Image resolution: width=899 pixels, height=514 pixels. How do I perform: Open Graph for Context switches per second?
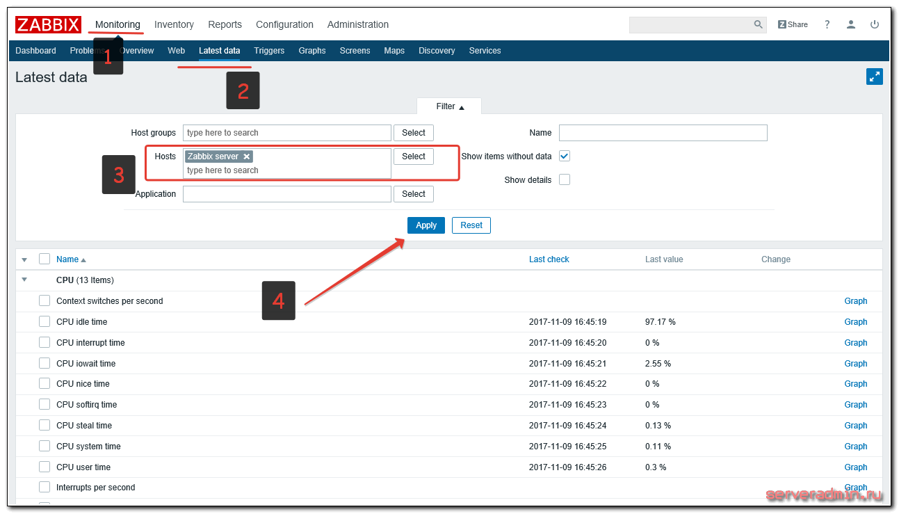(x=856, y=301)
